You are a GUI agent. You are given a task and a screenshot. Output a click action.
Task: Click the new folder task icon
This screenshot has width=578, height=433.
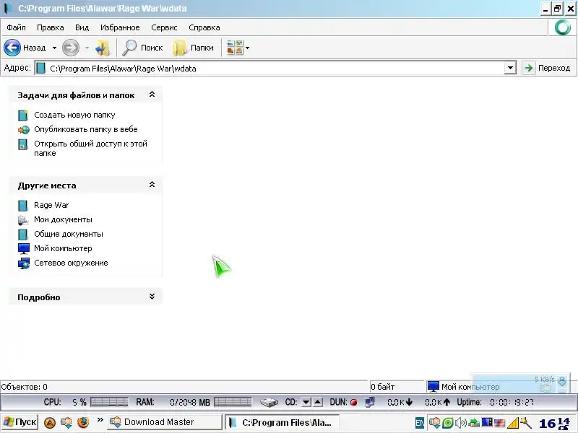tap(23, 115)
